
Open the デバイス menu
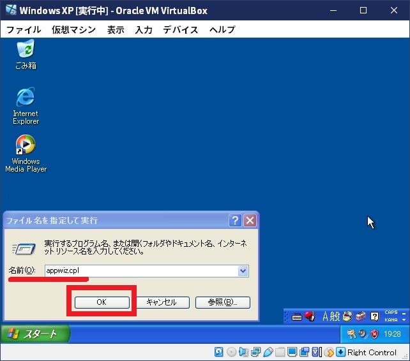pyautogui.click(x=181, y=29)
